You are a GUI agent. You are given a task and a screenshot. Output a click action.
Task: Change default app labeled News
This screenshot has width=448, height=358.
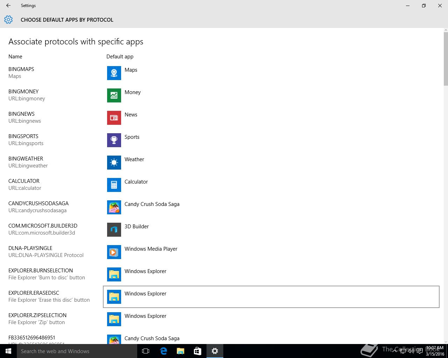tap(131, 115)
